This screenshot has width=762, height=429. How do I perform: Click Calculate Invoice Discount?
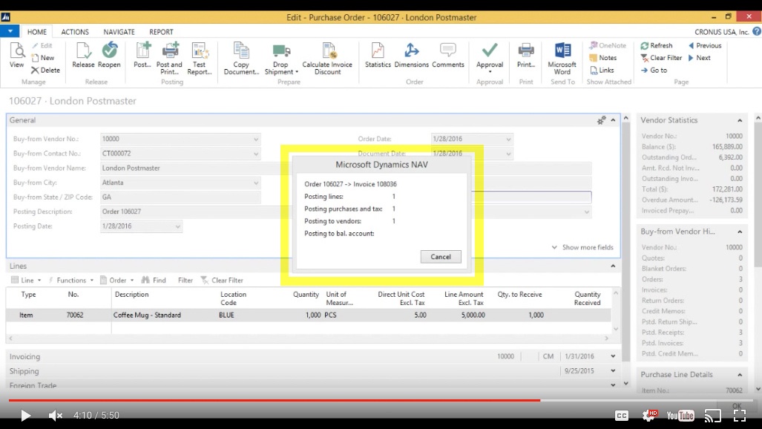(327, 59)
